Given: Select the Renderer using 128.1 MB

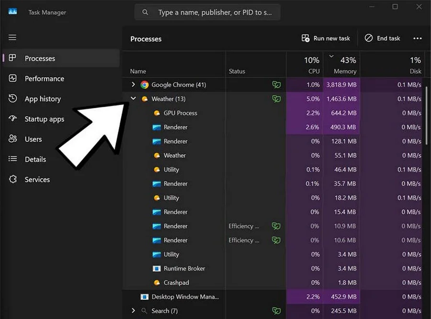Looking at the screenshot, I should pyautogui.click(x=272, y=142).
